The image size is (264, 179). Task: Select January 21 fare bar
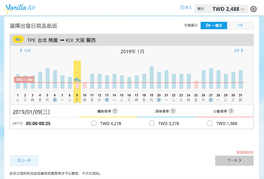click(x=166, y=80)
